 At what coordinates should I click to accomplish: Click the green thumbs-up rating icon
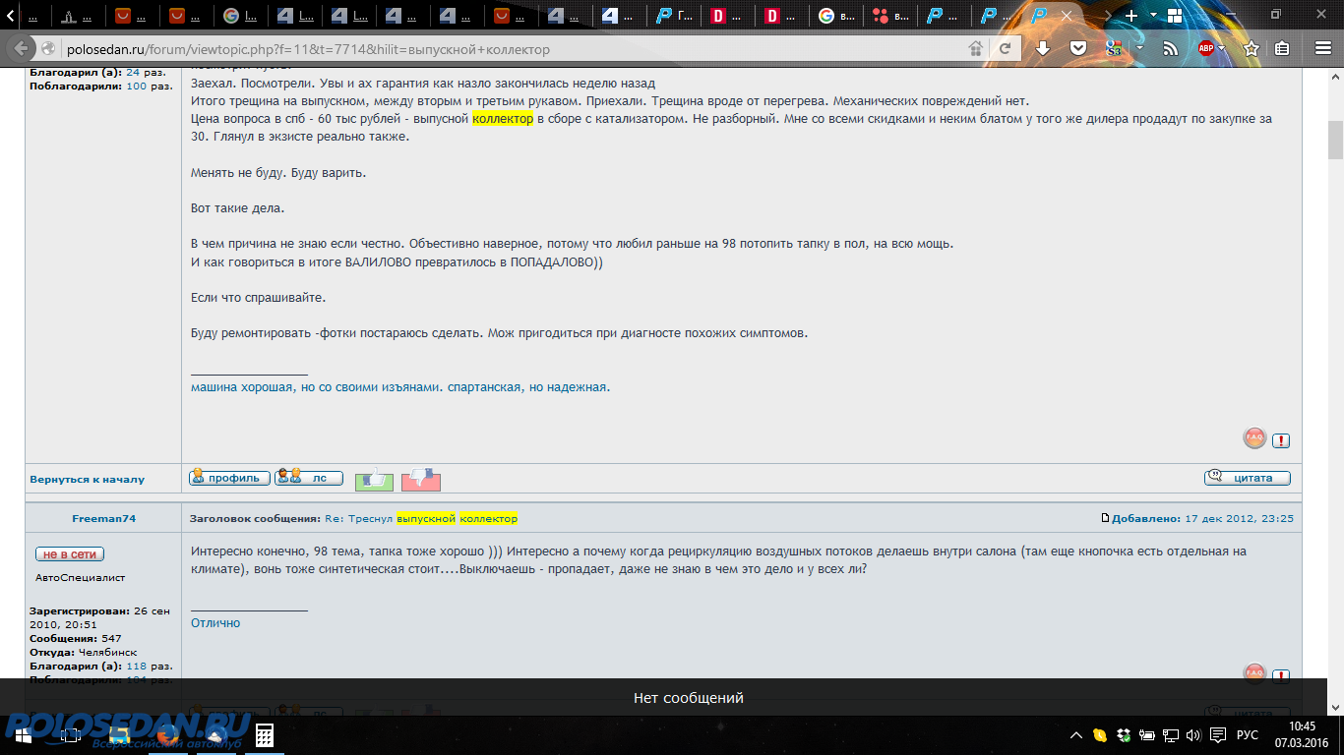[x=374, y=479]
